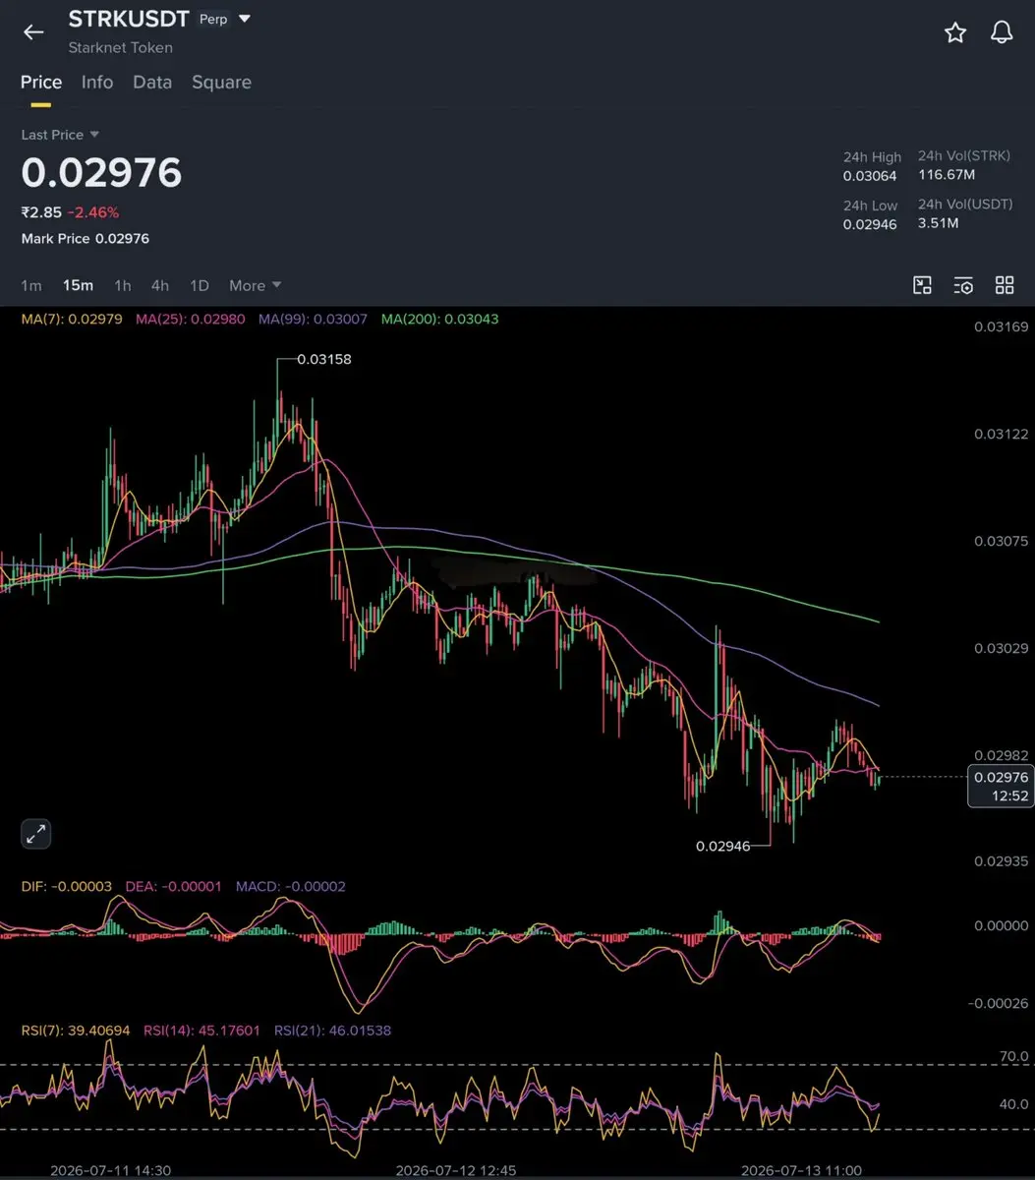Click the 2026-07-13 11:00 time label

801,1170
